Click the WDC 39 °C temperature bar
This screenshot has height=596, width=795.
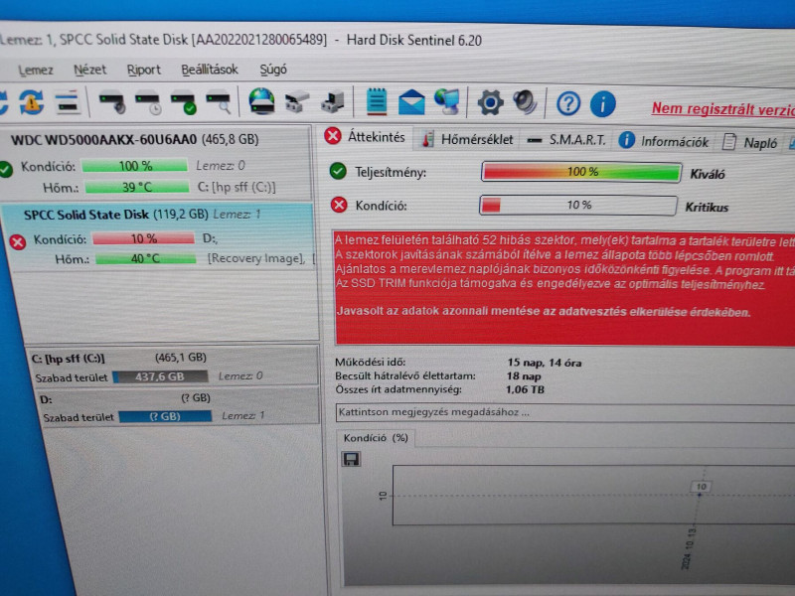[x=137, y=187]
